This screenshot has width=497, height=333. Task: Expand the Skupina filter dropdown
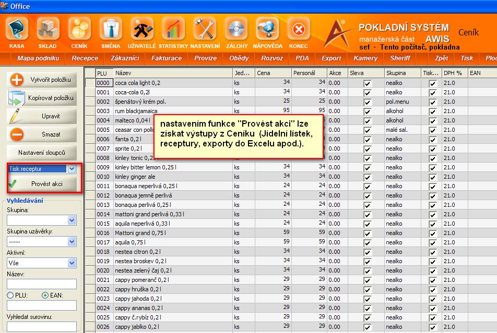point(72,220)
